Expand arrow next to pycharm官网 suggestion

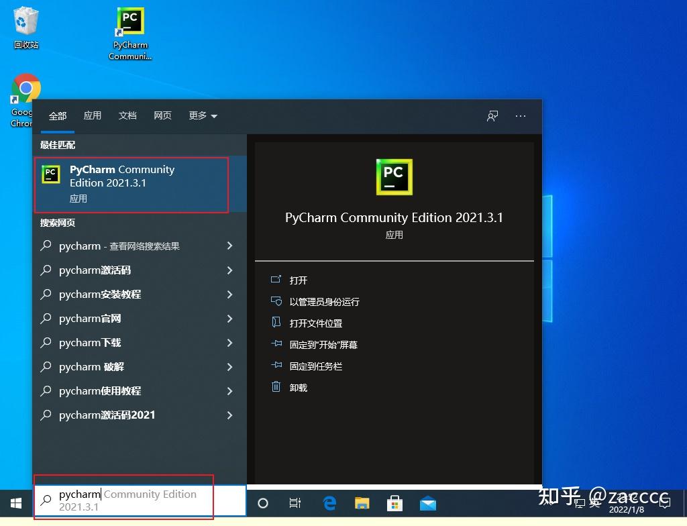point(229,318)
